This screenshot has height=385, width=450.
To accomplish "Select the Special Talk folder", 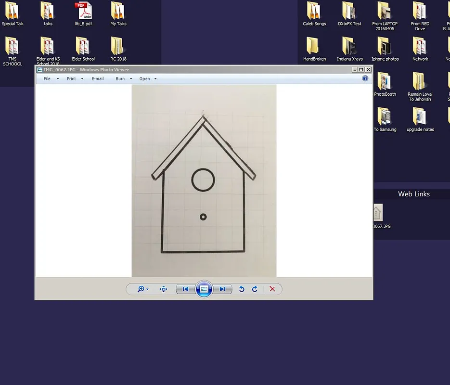I will (13, 14).
